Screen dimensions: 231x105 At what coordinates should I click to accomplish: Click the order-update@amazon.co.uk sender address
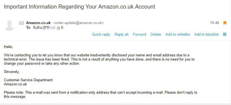(78, 23)
